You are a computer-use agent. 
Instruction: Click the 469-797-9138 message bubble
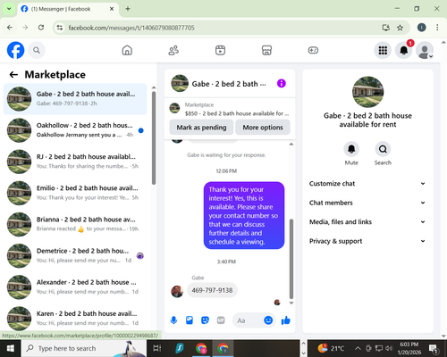212,290
